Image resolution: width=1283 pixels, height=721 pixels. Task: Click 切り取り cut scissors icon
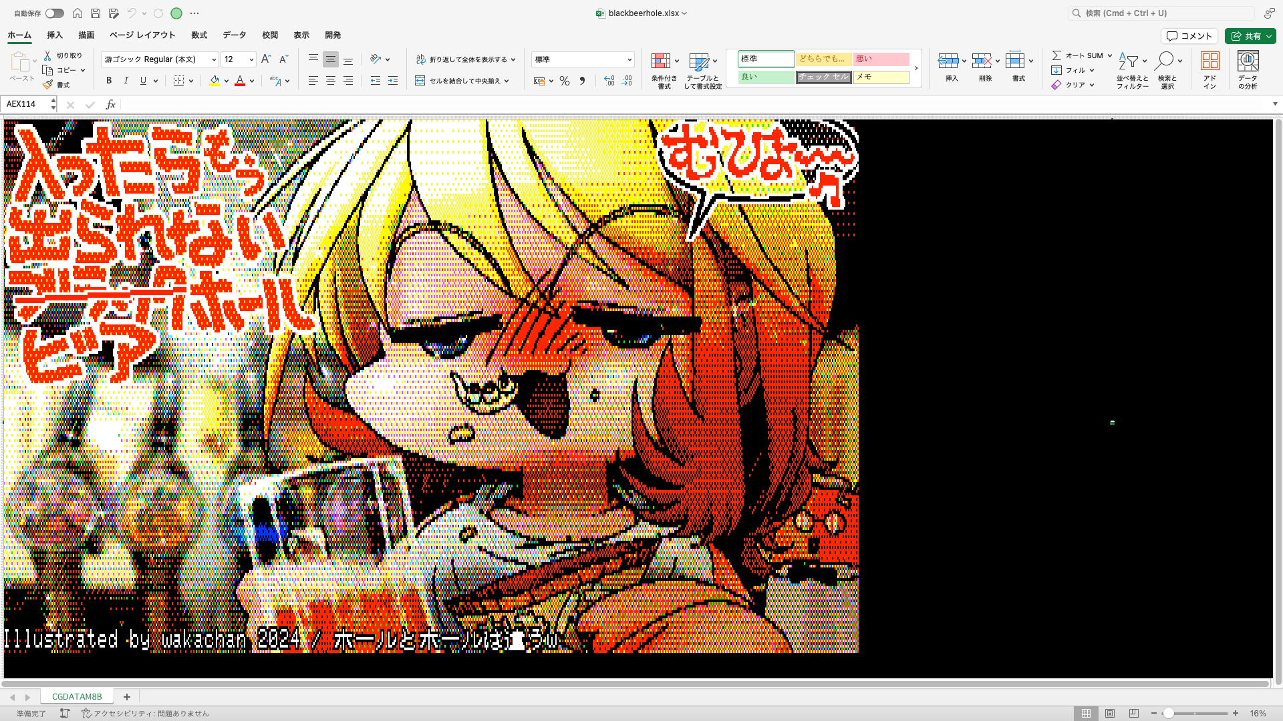pyautogui.click(x=47, y=55)
